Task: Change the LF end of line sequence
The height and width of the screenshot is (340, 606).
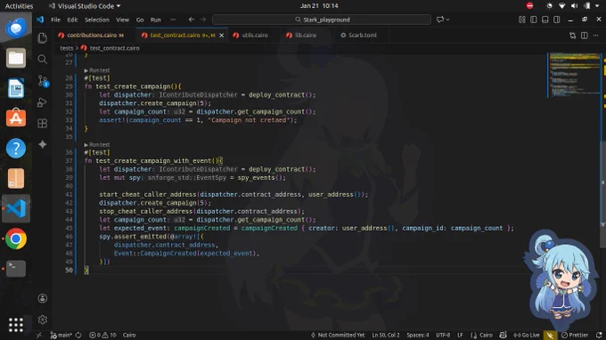Action: coord(460,335)
